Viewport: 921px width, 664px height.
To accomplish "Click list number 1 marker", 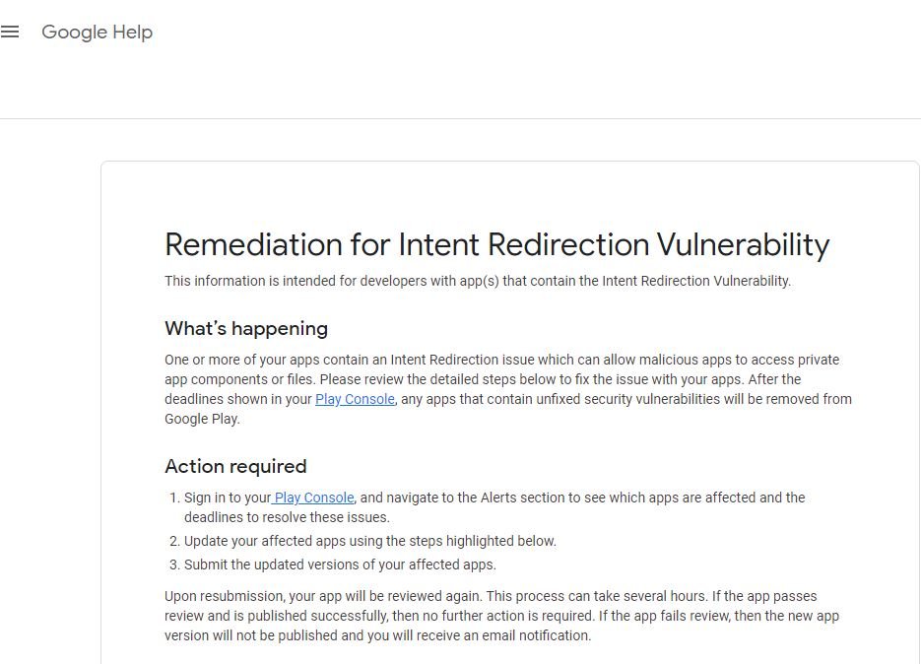I will click(x=173, y=498).
